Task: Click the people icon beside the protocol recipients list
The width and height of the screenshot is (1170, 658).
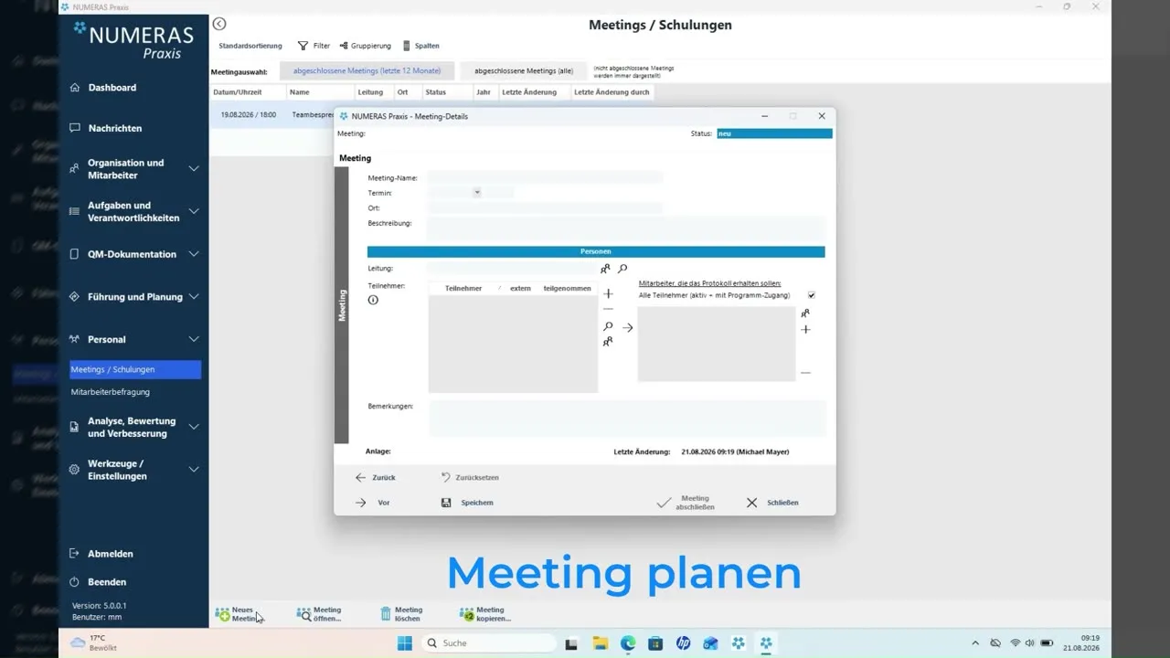Action: point(805,313)
